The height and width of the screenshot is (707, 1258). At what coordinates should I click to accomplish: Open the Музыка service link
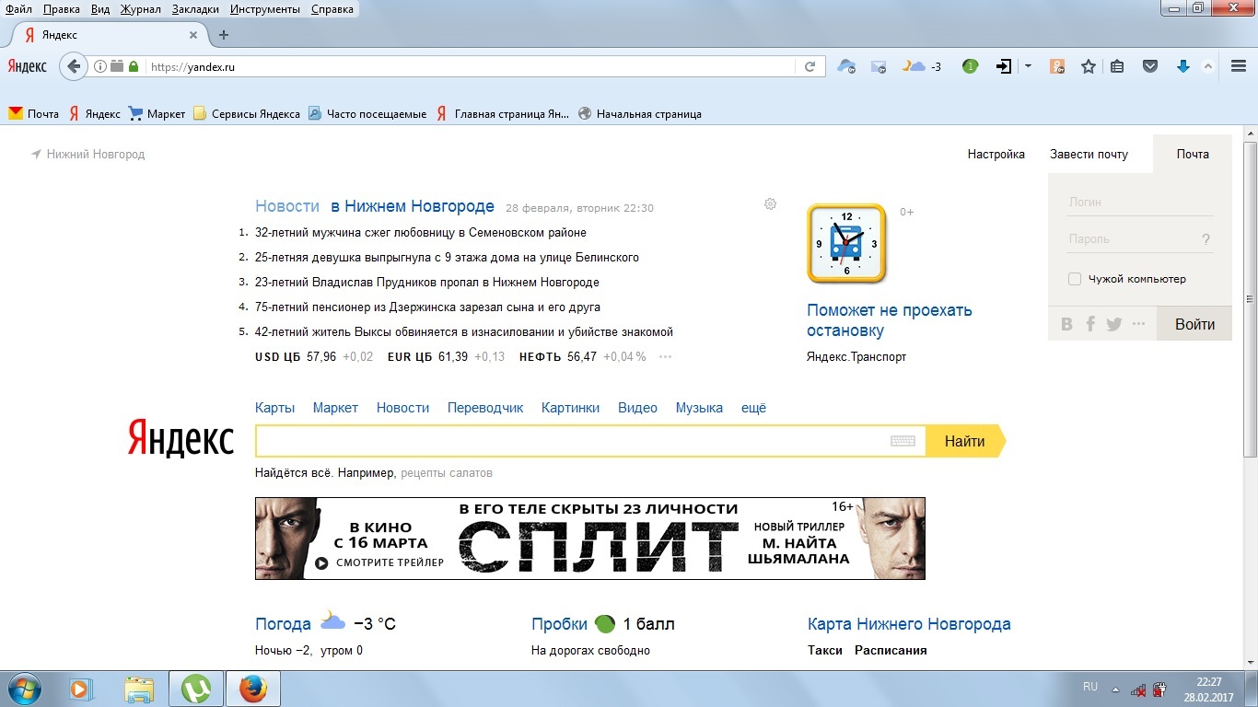[699, 408]
